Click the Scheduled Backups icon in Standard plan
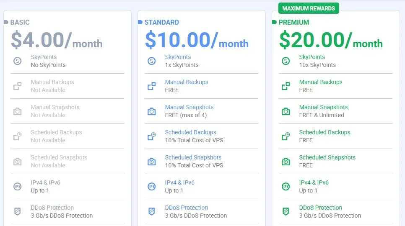The image size is (405, 226). point(152,136)
